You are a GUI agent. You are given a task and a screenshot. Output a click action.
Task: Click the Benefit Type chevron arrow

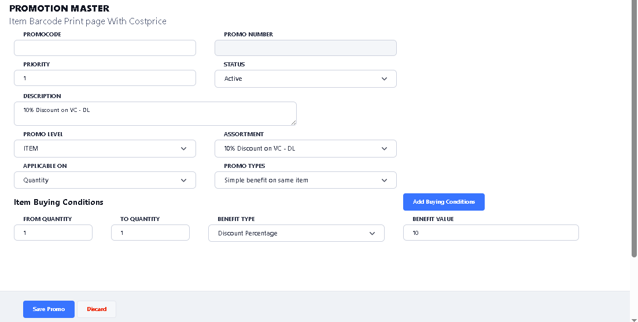pyautogui.click(x=373, y=234)
